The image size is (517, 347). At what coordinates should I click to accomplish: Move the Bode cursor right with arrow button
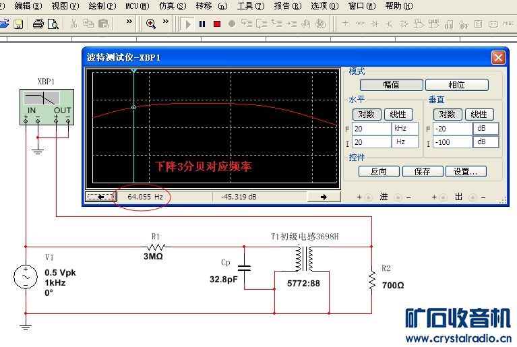coord(323,197)
